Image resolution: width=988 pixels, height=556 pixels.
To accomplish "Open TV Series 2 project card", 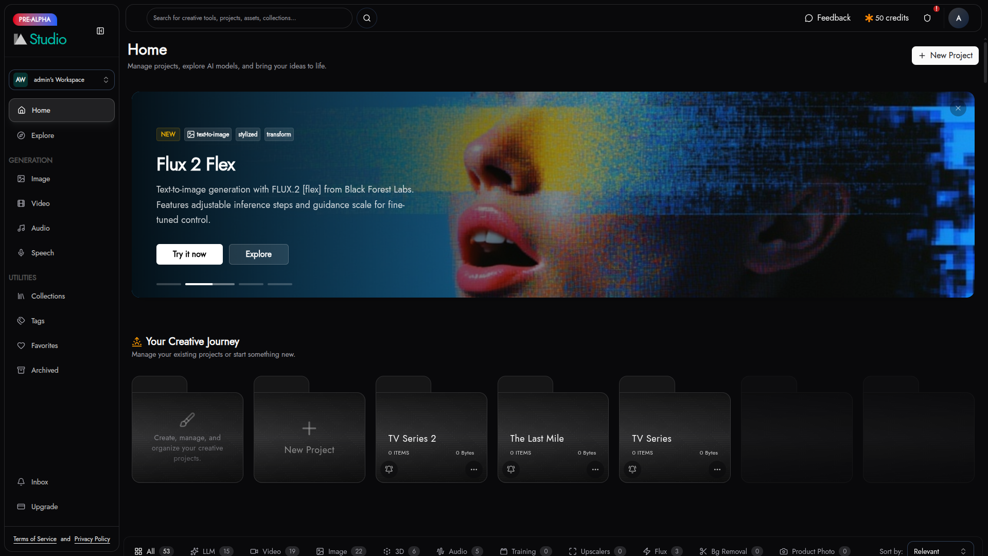I will pos(431,429).
